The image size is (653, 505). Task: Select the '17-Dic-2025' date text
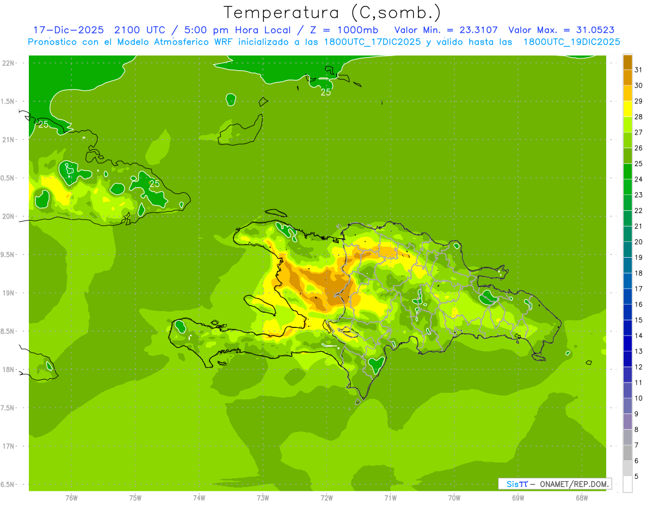click(x=70, y=30)
